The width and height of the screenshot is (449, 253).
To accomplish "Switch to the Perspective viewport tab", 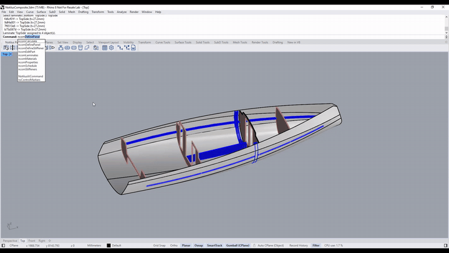I will point(10,241).
